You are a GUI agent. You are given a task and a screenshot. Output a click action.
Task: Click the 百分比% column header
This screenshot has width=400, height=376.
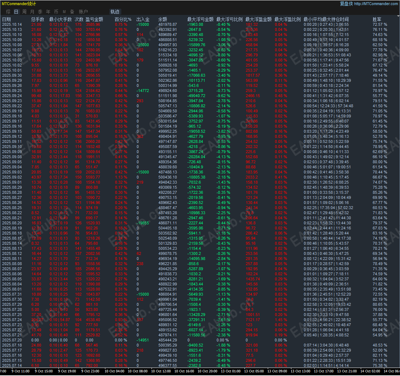[123, 19]
